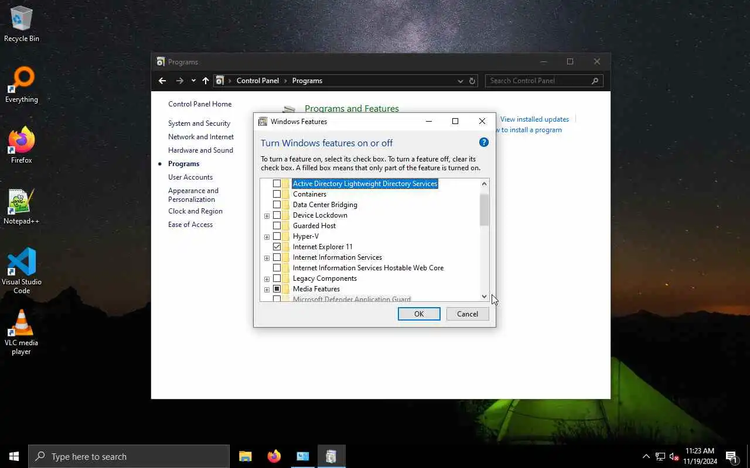Open the Notepad++ desktop shortcut
Viewport: 750px width, 468px height.
pos(22,207)
